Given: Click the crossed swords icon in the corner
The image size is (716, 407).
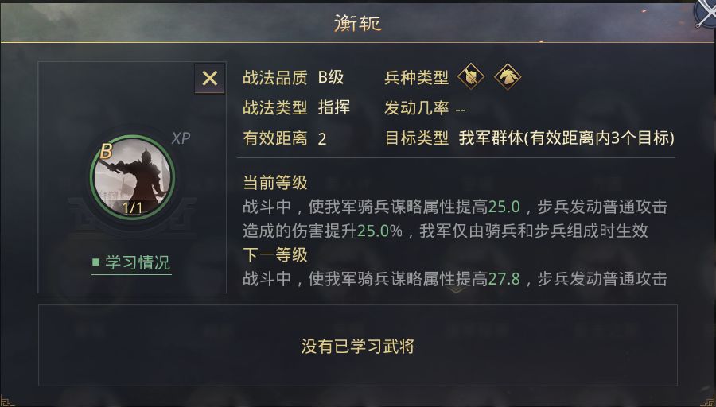Looking at the screenshot, I should [x=703, y=13].
